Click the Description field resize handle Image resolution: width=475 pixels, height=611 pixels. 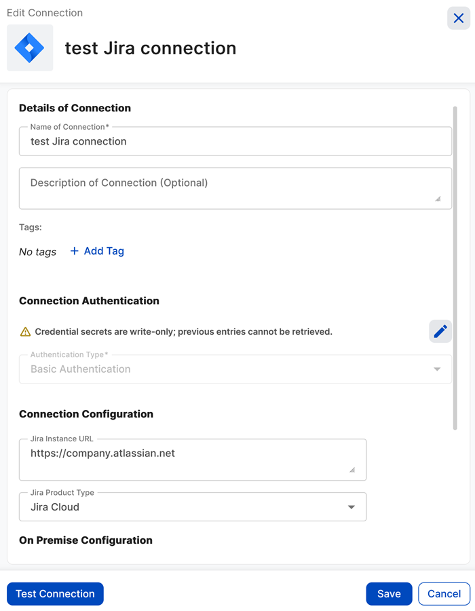click(x=438, y=199)
